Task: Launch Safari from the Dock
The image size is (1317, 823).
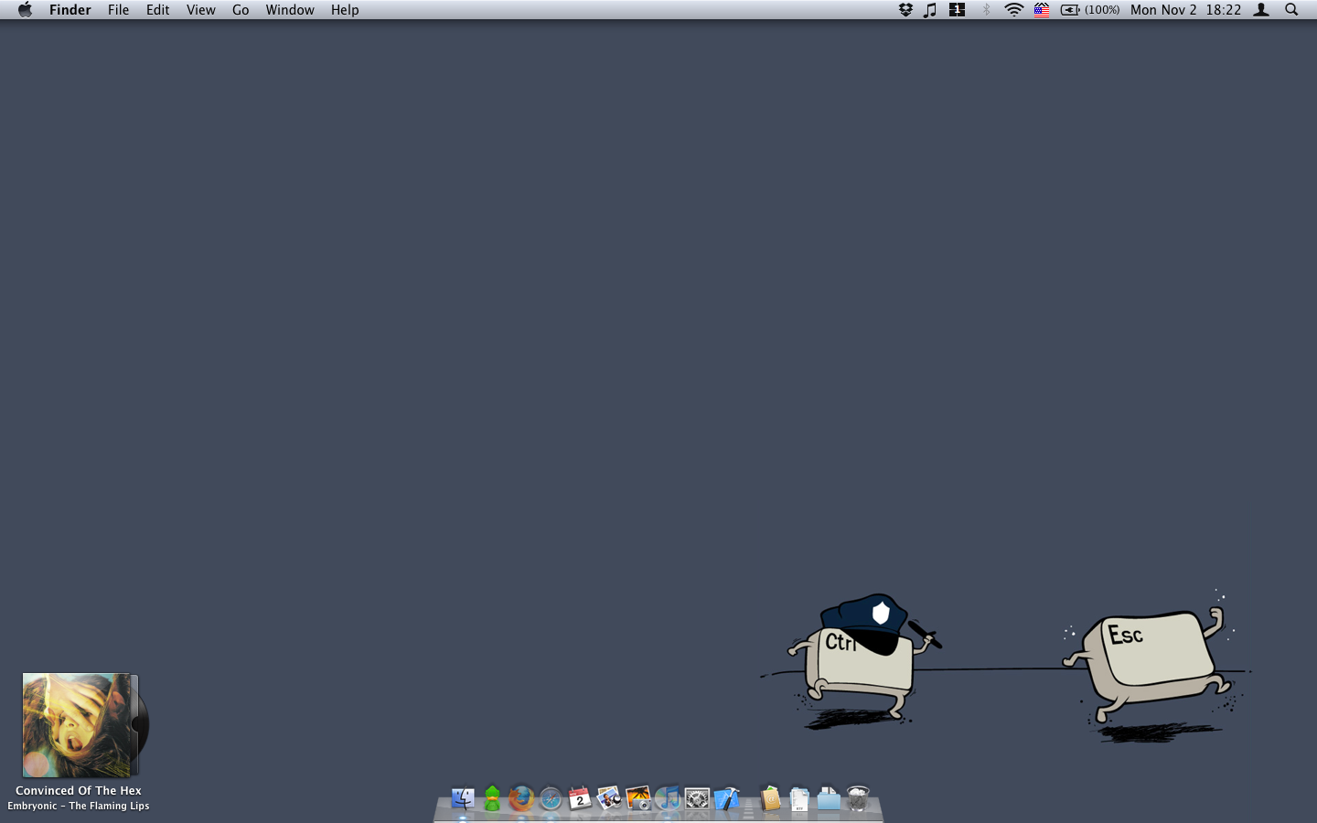Action: point(551,798)
